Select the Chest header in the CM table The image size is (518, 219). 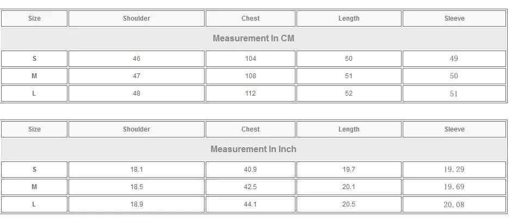coord(250,18)
